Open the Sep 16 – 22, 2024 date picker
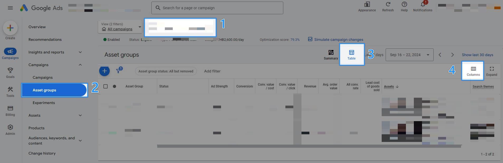The width and height of the screenshot is (503, 163). (x=409, y=55)
